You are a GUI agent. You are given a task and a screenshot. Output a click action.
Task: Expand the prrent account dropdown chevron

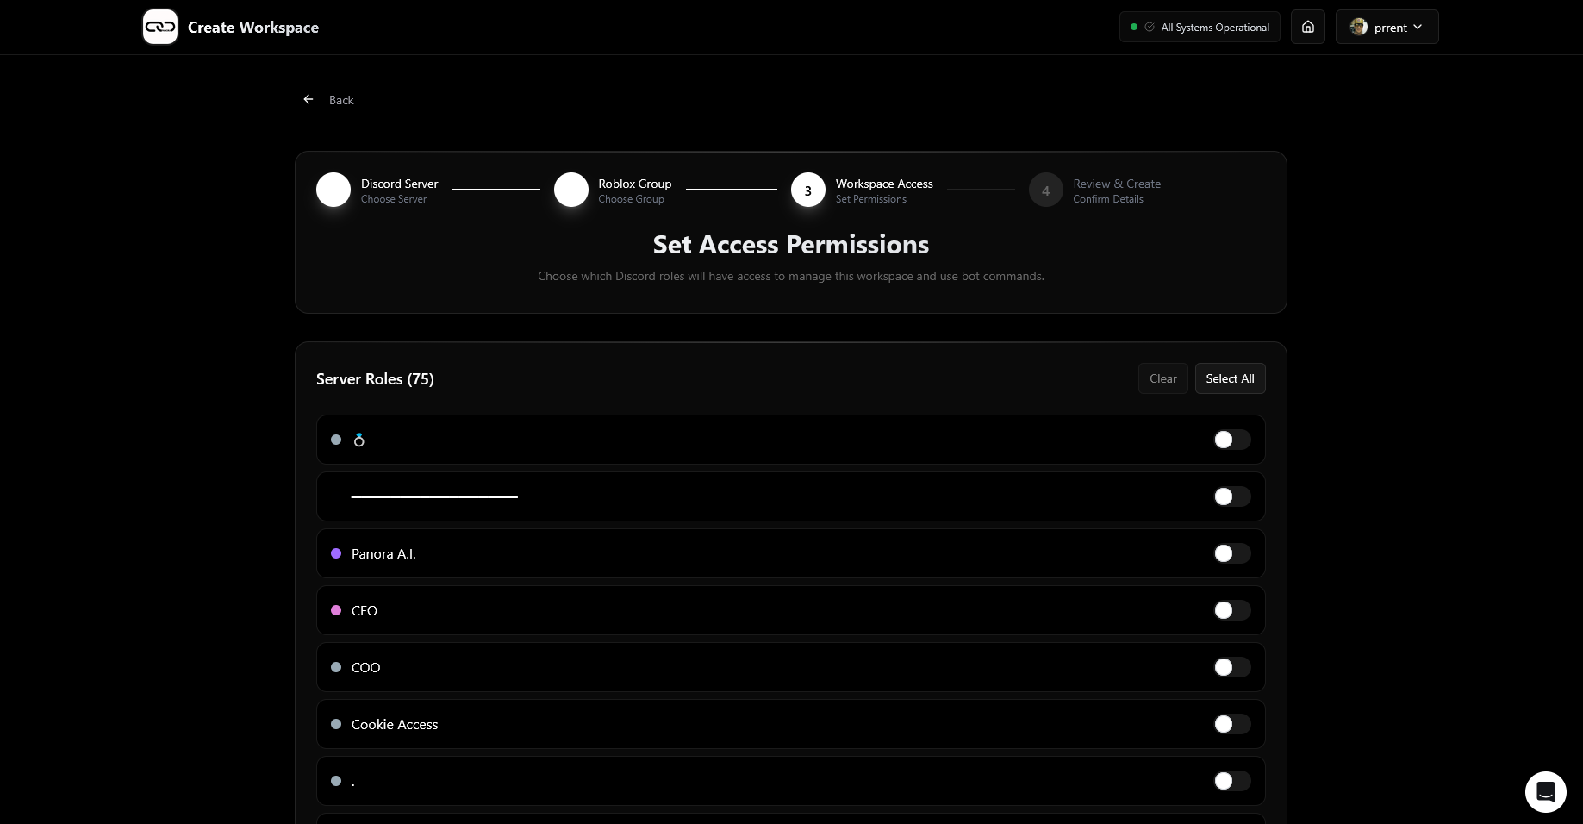pyautogui.click(x=1418, y=28)
